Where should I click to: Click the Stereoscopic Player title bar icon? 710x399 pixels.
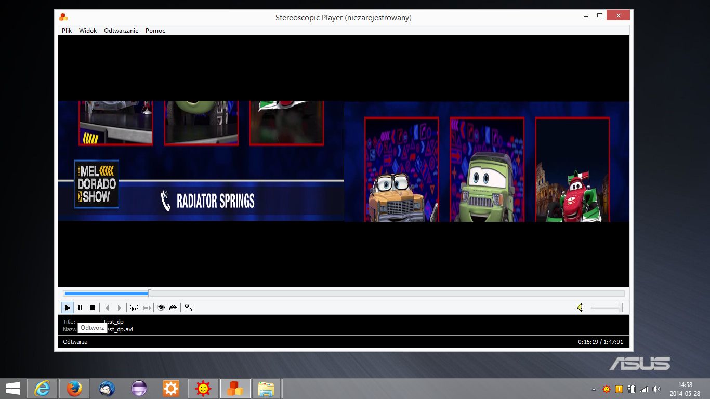tap(63, 17)
